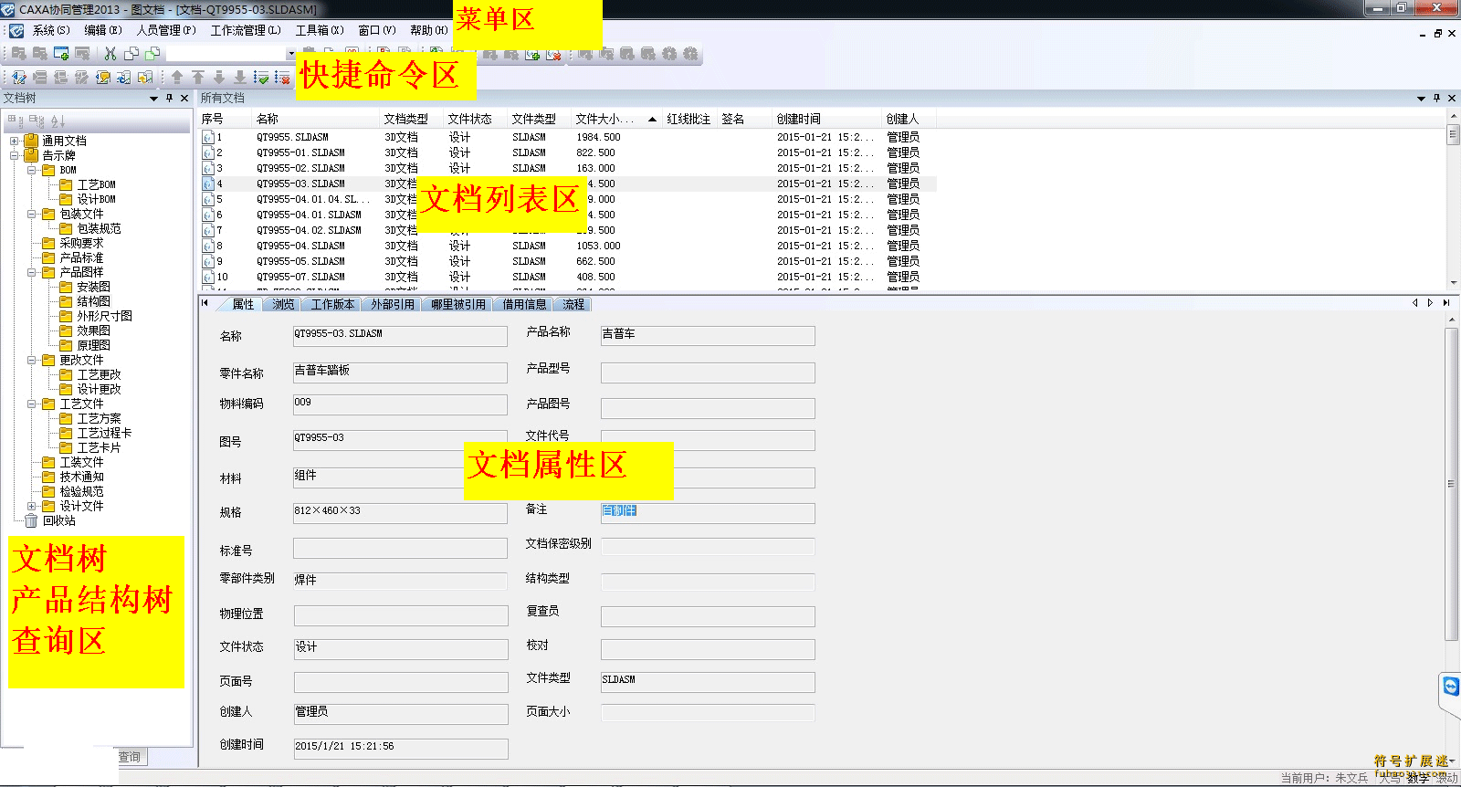Viewport: 1461px width, 787px height.
Task: Pin the 文档树 panel with pushpin icon
Action: (169, 98)
